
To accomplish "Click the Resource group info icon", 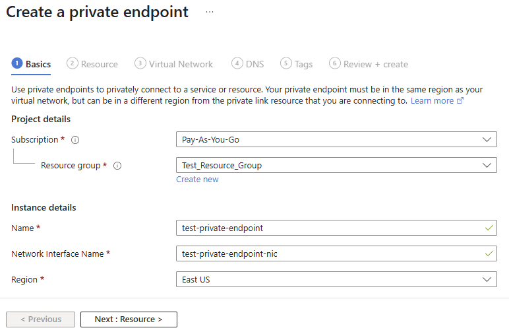I will pos(117,166).
